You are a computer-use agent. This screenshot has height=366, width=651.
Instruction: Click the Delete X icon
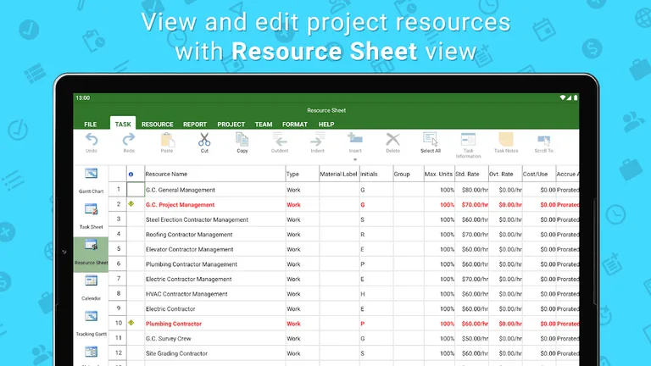[392, 140]
